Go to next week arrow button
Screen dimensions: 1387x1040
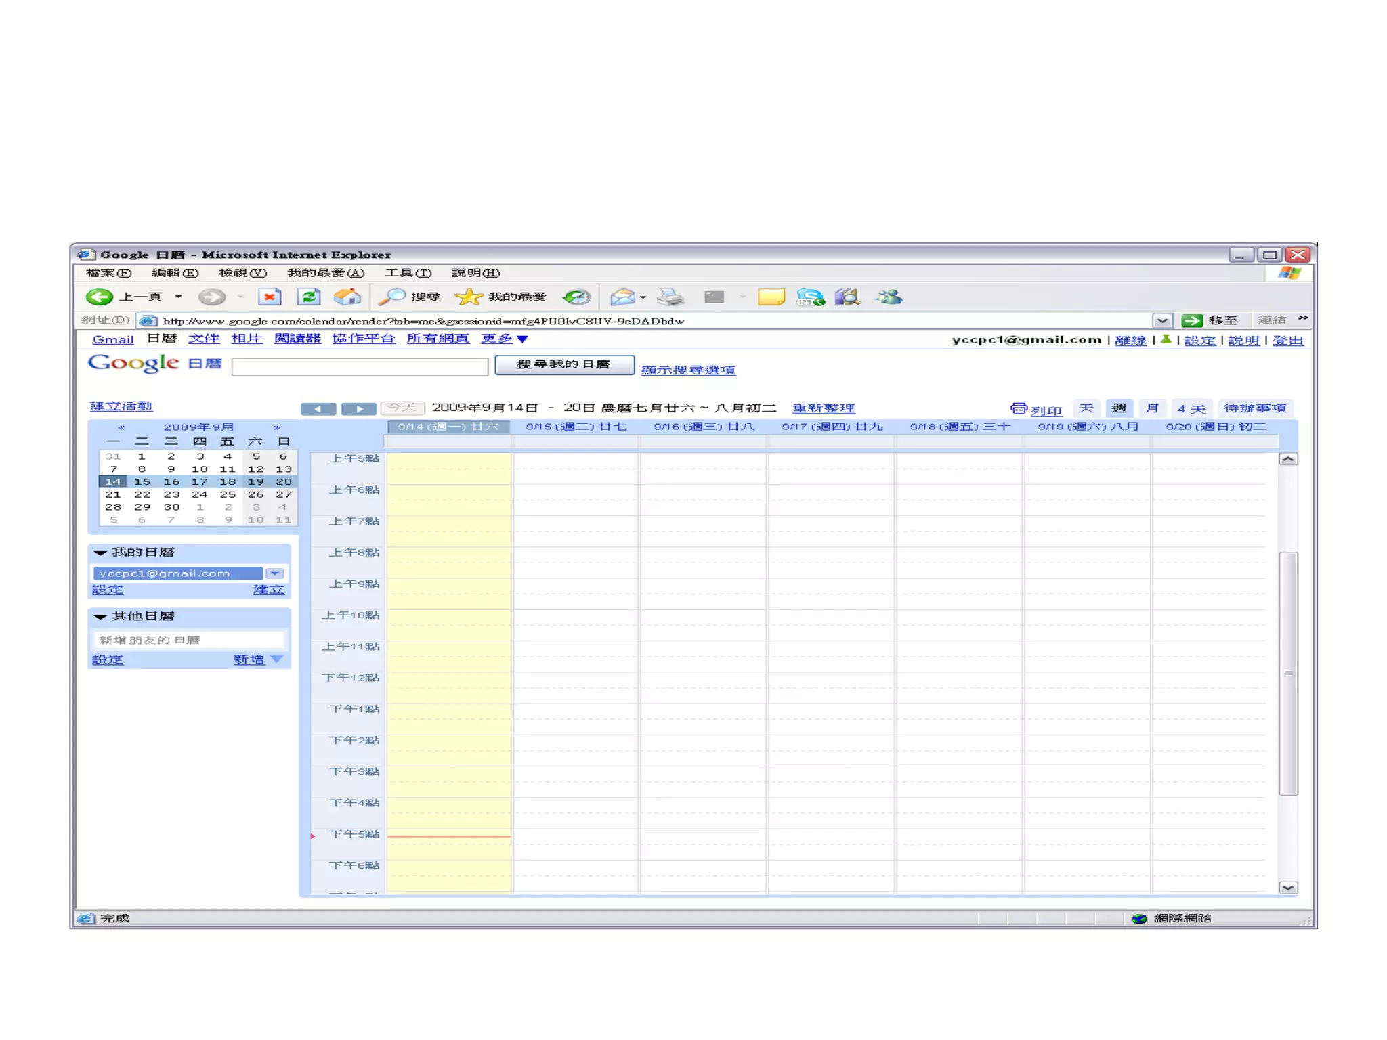click(x=358, y=408)
